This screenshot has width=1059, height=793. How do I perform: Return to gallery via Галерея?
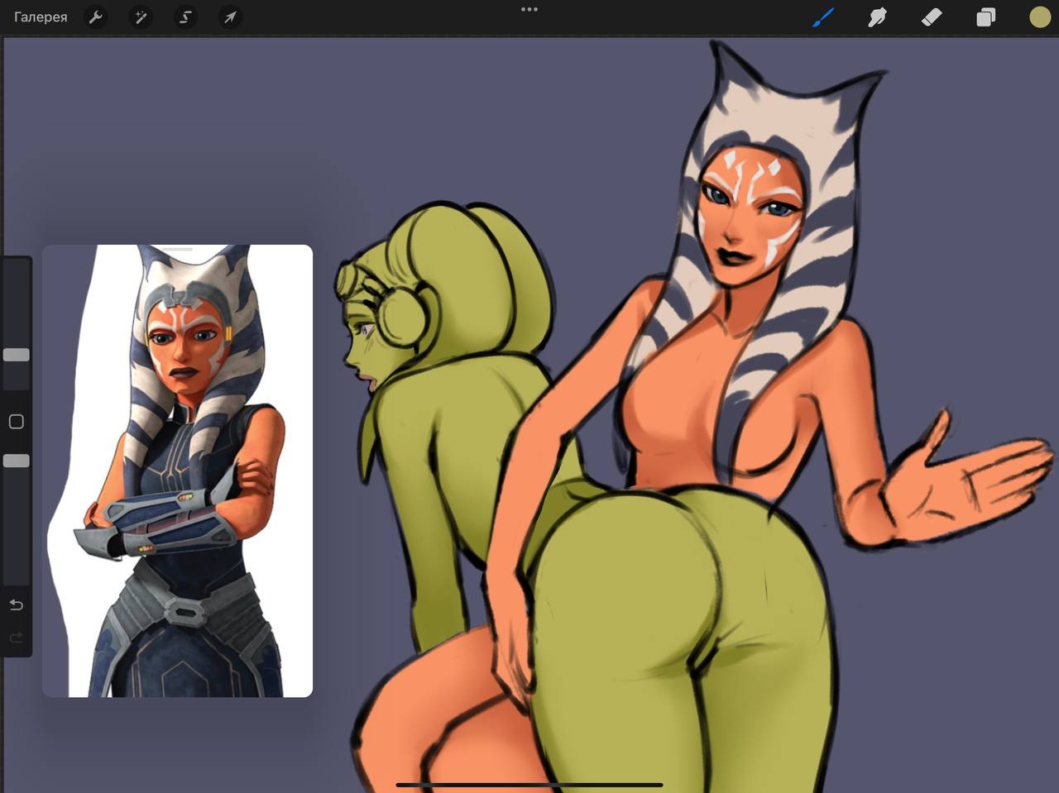pyautogui.click(x=41, y=17)
